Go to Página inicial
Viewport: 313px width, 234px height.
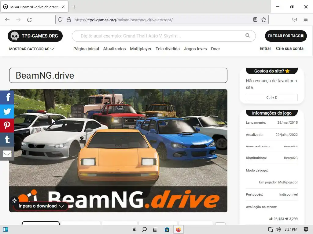tap(86, 49)
